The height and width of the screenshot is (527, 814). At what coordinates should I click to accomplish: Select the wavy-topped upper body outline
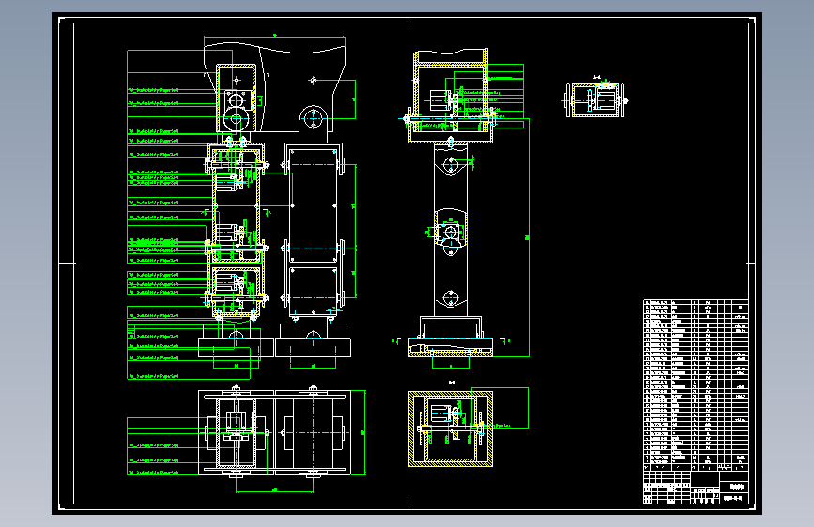tap(275, 87)
